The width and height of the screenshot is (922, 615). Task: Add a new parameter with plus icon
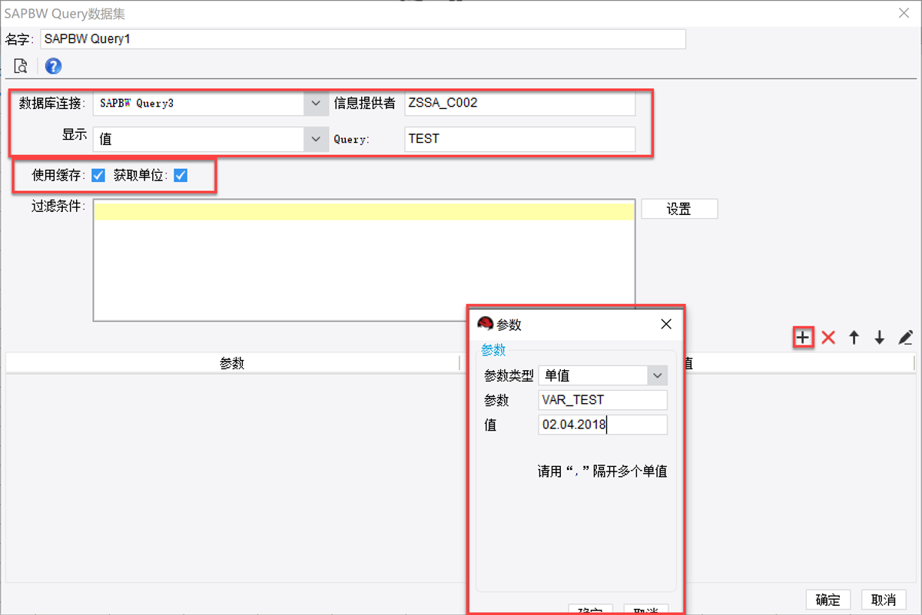point(803,337)
